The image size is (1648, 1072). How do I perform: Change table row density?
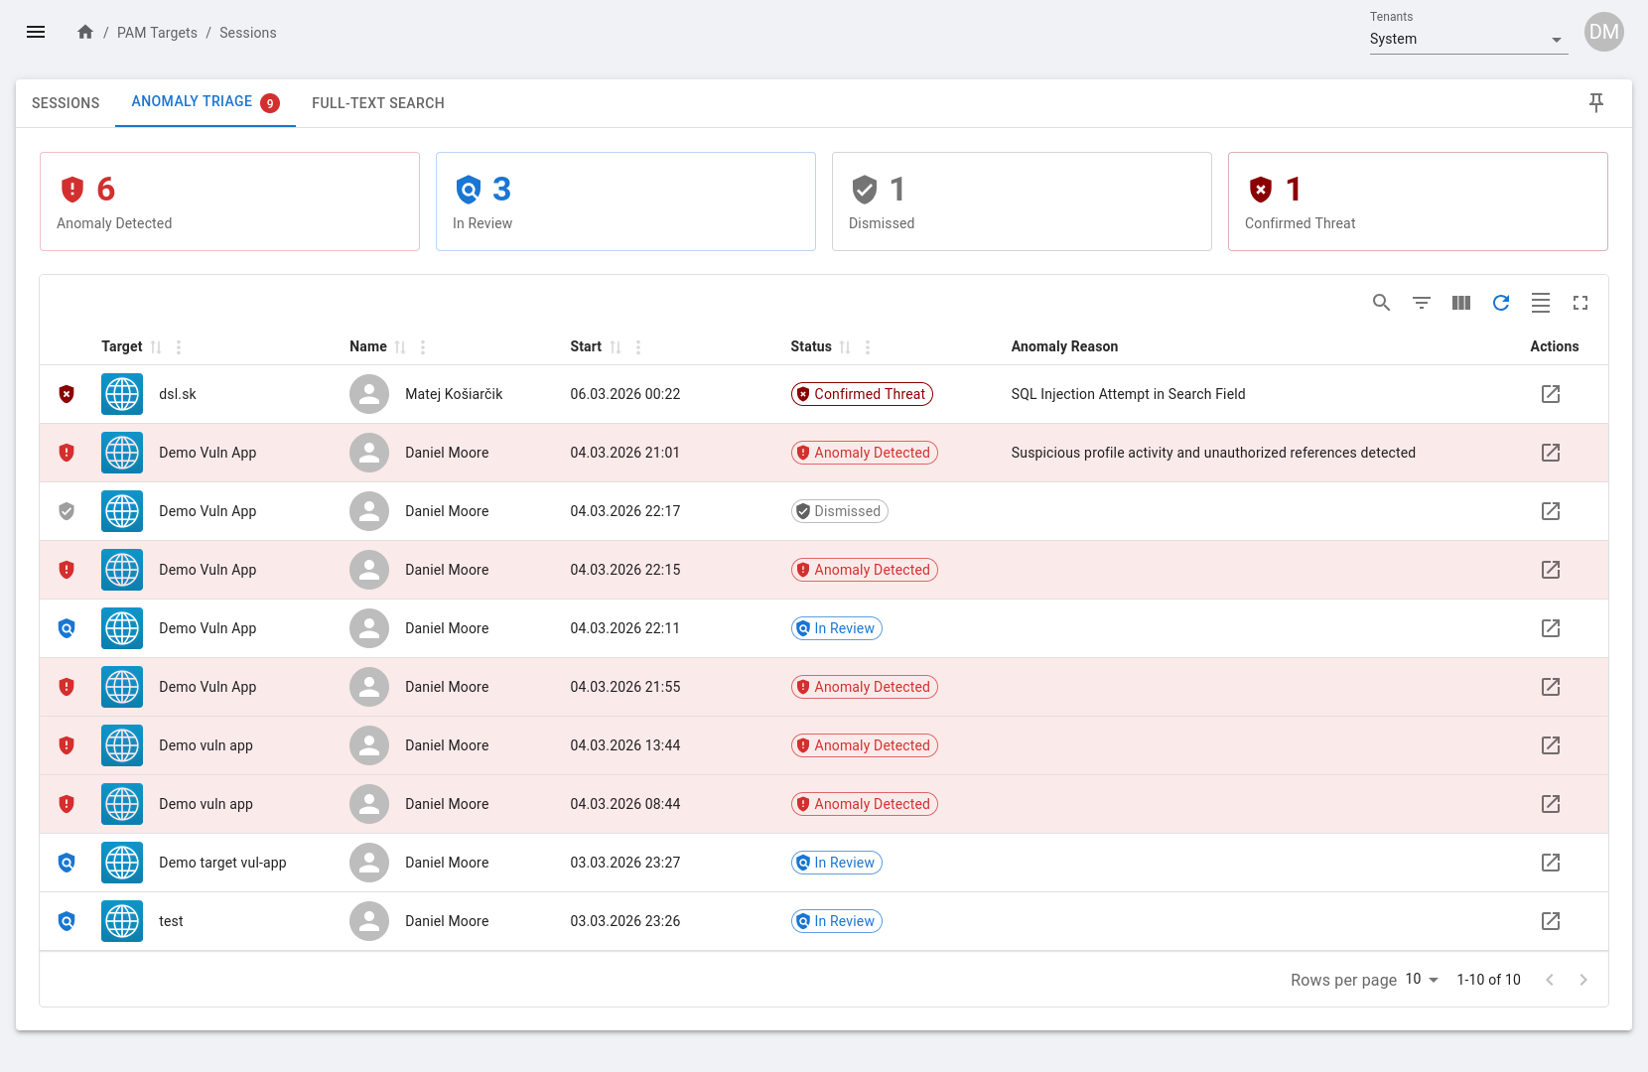tap(1540, 303)
